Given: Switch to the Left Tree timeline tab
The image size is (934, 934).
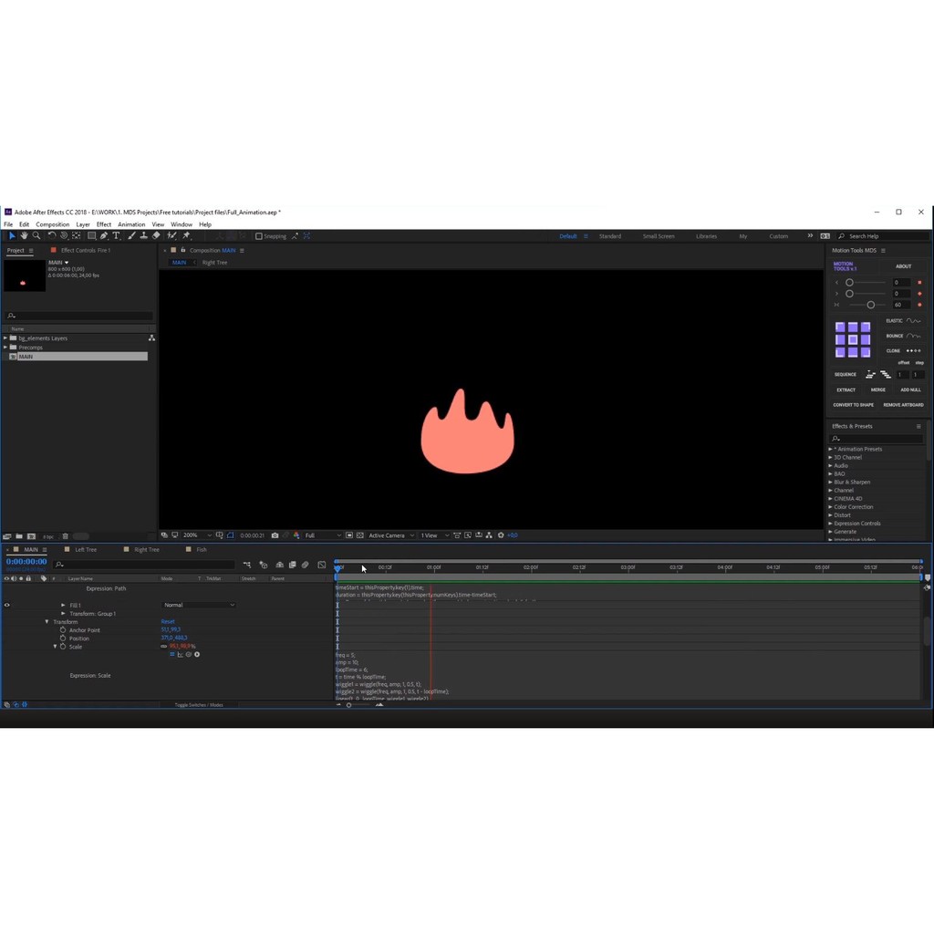Looking at the screenshot, I should click(86, 550).
